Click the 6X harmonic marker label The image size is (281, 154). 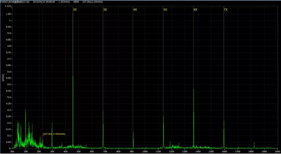click(x=195, y=10)
